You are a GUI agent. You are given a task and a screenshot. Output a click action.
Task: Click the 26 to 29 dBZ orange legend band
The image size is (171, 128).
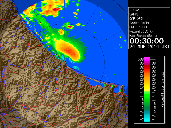pyautogui.click(x=147, y=75)
